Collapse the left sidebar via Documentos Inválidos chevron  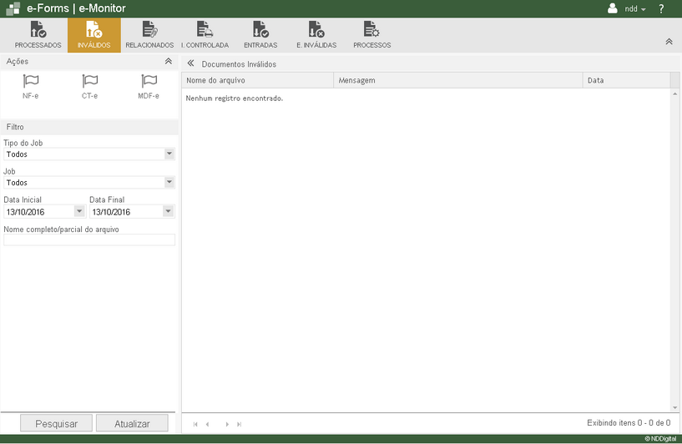[190, 63]
